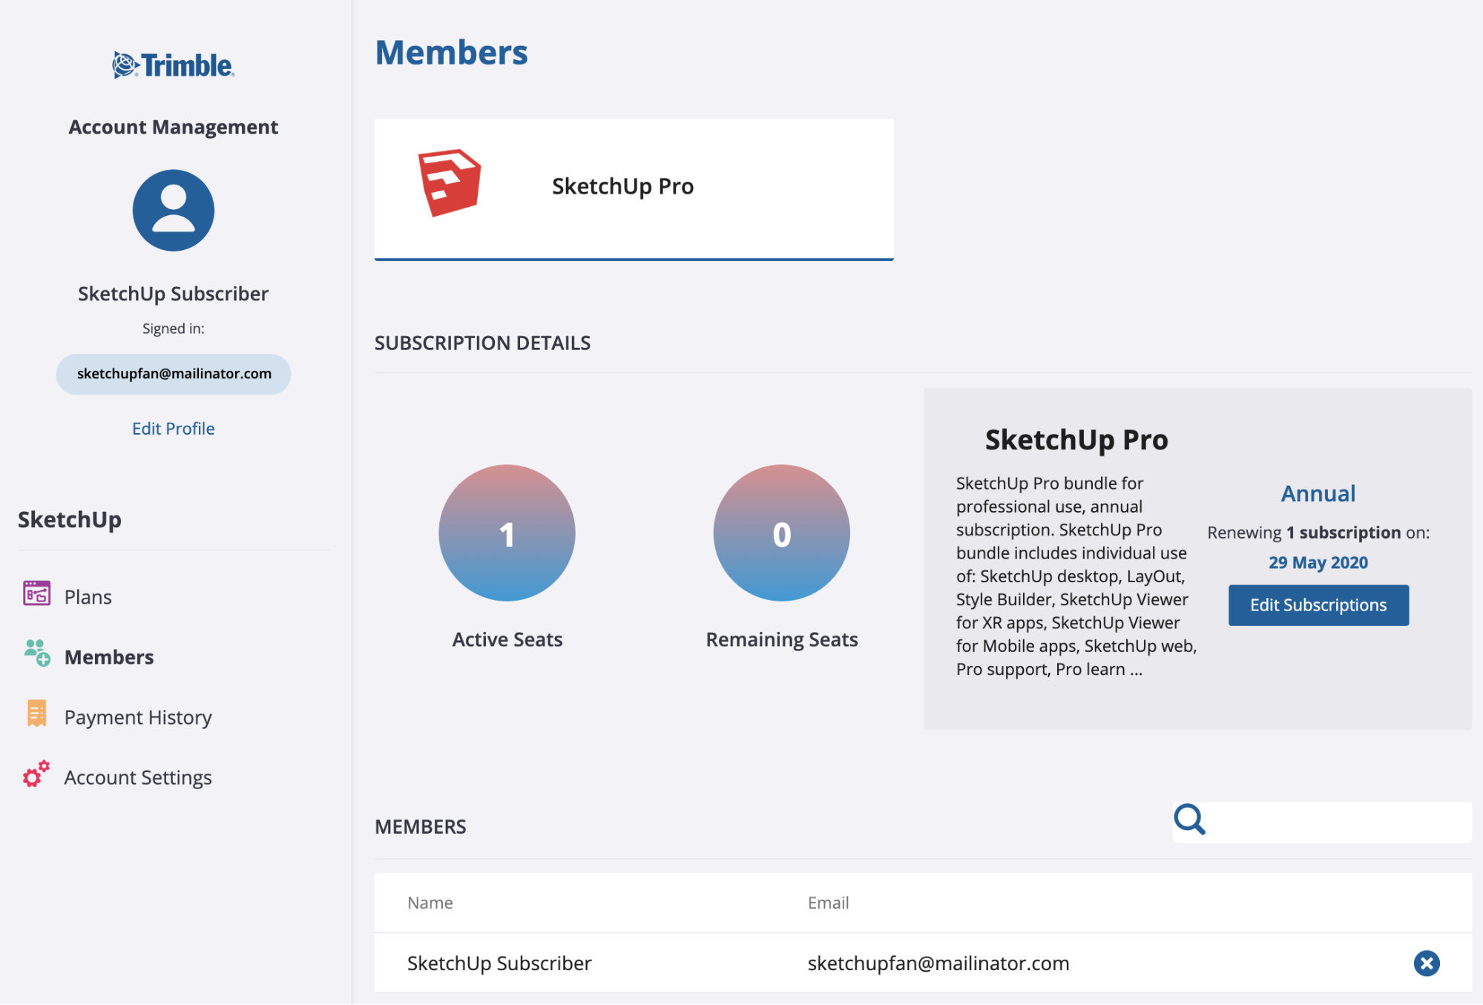
Task: Click the Account Management title
Action: tap(173, 127)
